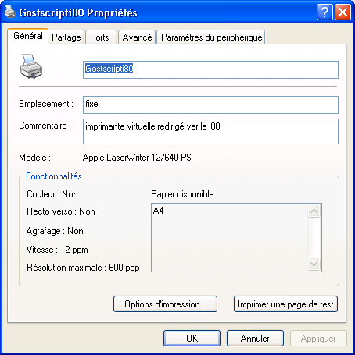Close the Gostscripti80 properties dialog
This screenshot has width=355, height=355.
pyautogui.click(x=342, y=12)
